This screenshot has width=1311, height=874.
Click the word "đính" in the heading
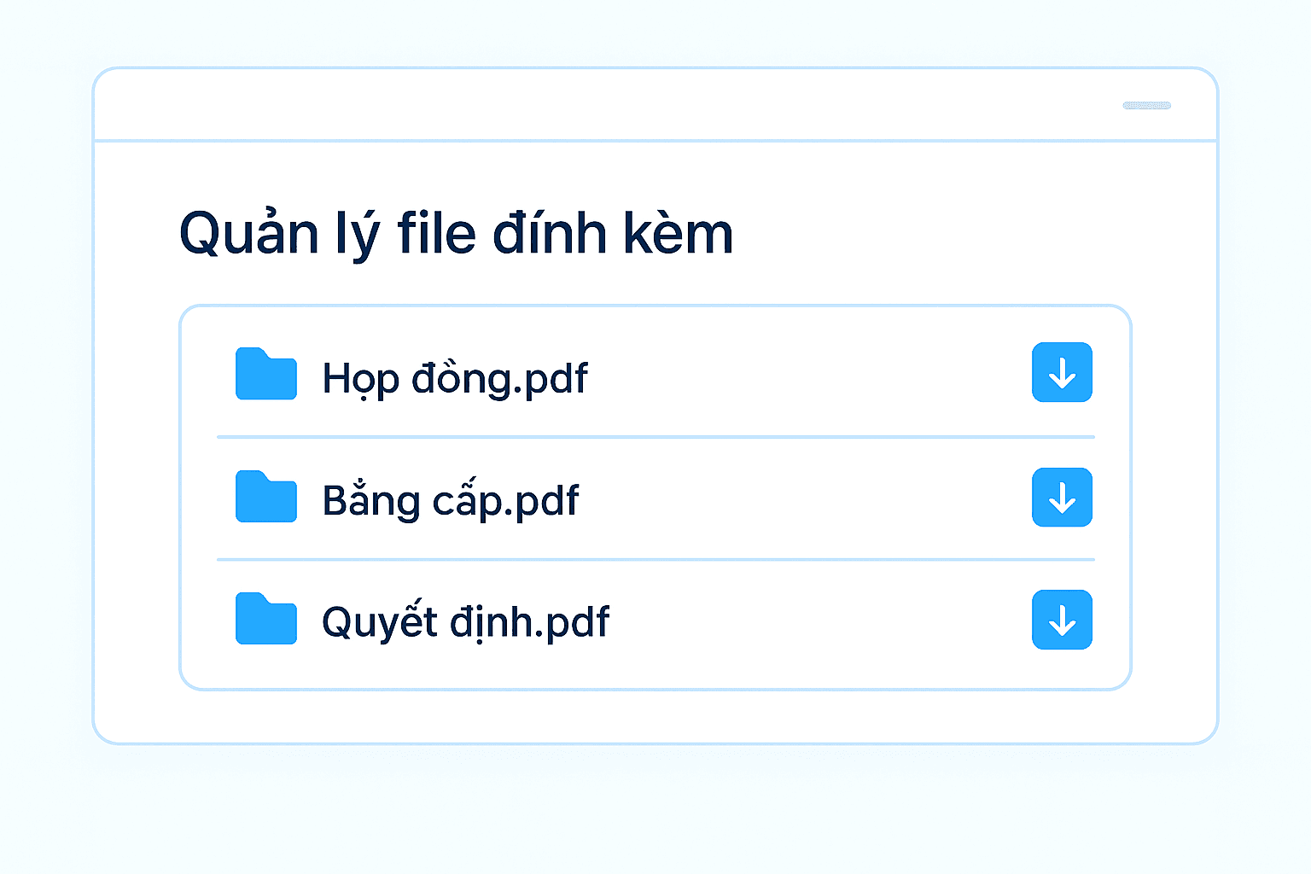(550, 233)
